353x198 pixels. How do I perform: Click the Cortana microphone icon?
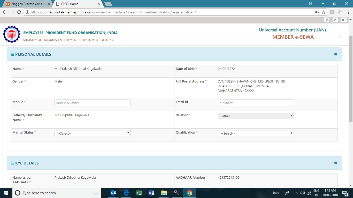click(96, 193)
